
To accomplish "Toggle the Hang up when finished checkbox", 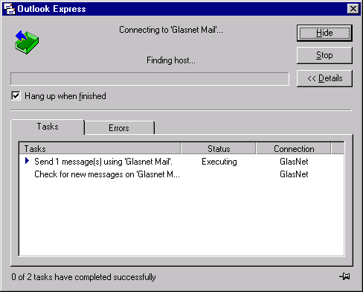I will tap(16, 96).
